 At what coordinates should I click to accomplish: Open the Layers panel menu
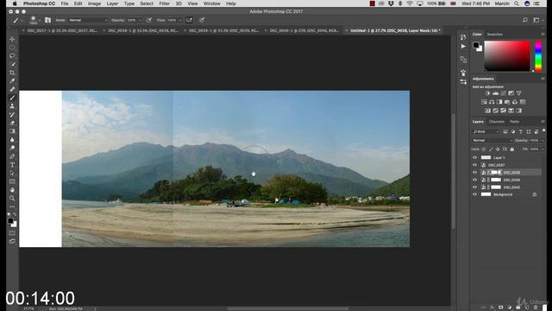[x=543, y=121]
